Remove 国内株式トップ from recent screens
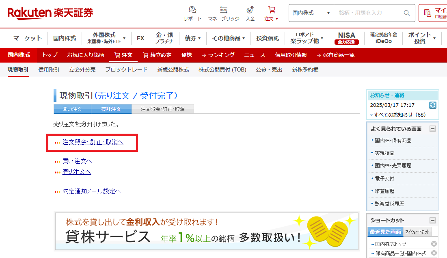This screenshot has height=258, width=447. point(434,244)
